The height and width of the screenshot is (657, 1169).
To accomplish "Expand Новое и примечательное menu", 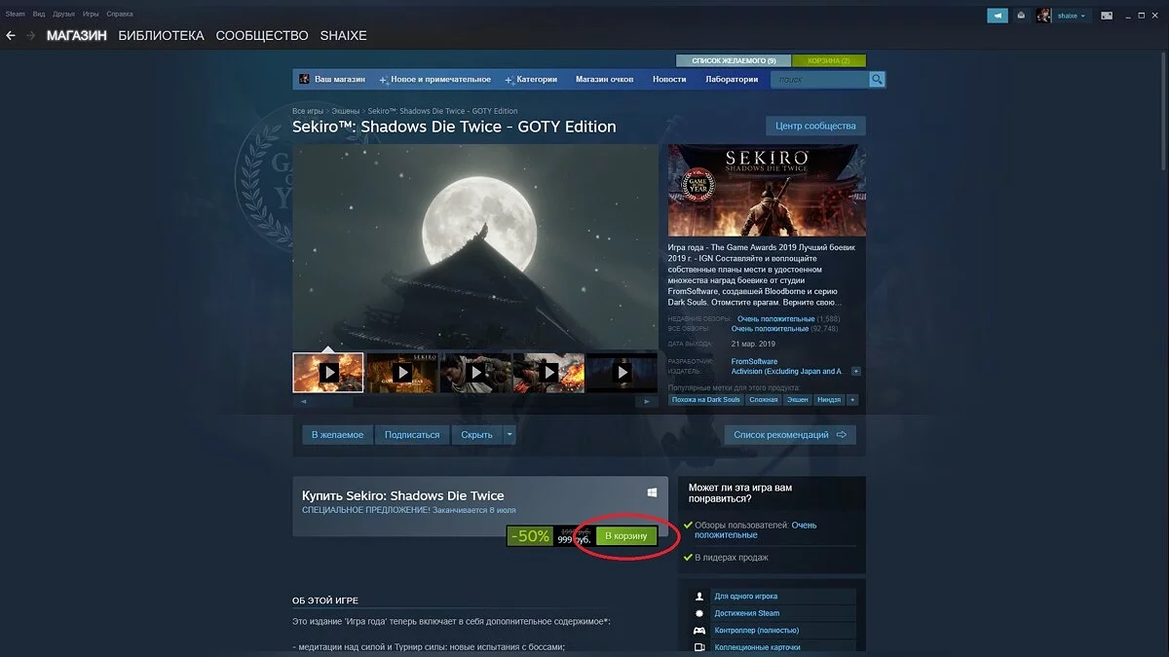I will pos(434,79).
